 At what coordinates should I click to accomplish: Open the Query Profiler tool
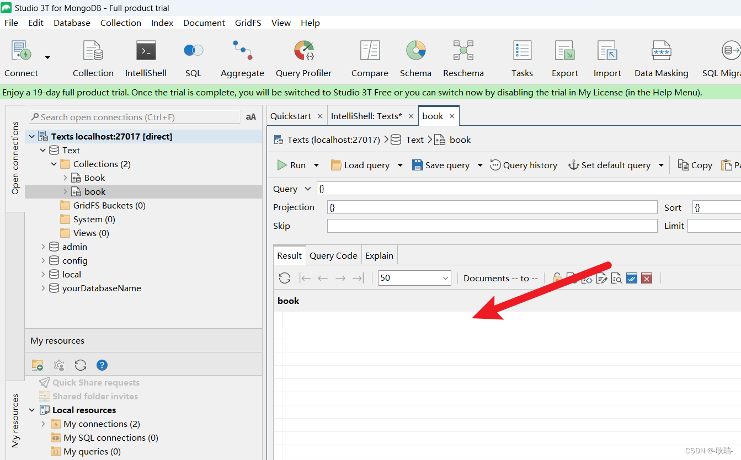(x=304, y=51)
